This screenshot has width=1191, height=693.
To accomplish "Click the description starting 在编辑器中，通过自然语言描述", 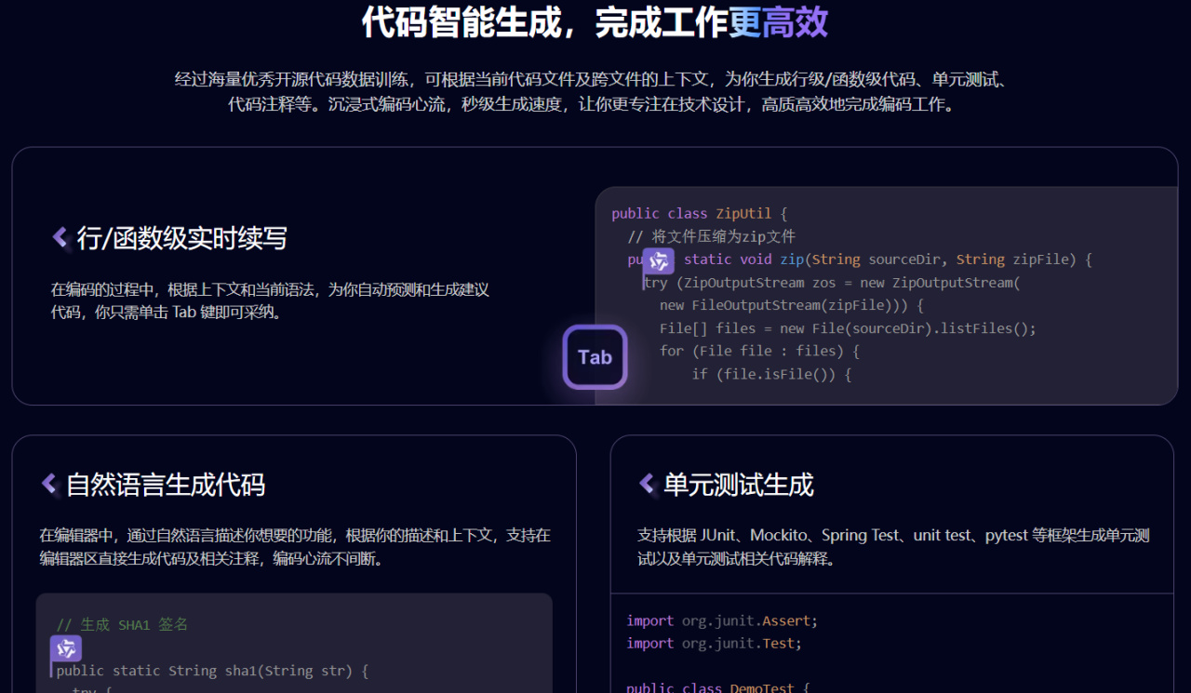I will pos(295,547).
